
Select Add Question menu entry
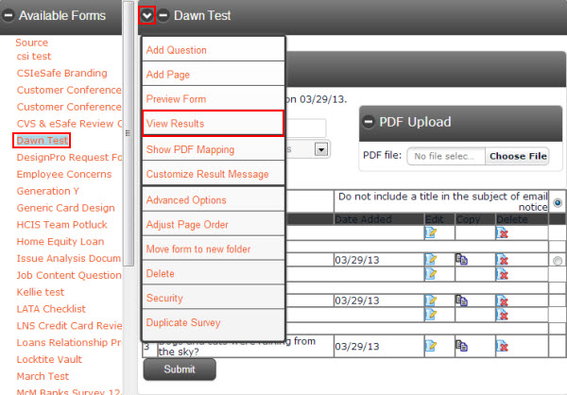(213, 50)
